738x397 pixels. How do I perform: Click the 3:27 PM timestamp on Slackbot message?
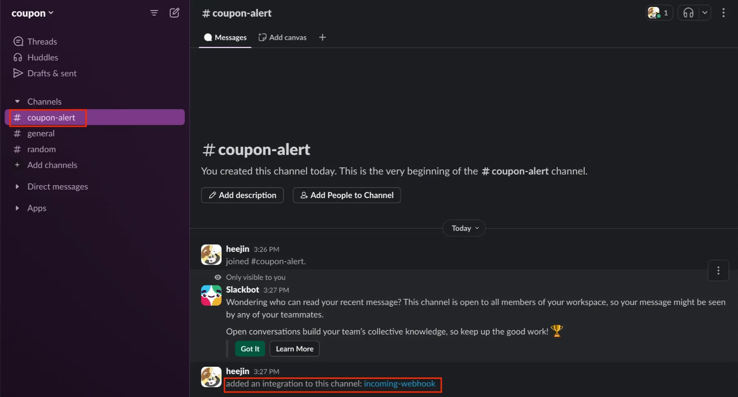[x=276, y=290]
